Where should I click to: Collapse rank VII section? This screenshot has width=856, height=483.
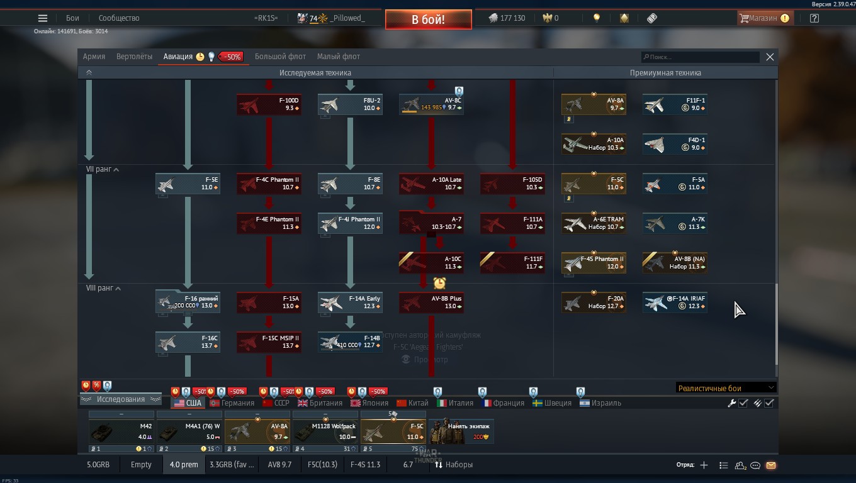[x=116, y=170]
